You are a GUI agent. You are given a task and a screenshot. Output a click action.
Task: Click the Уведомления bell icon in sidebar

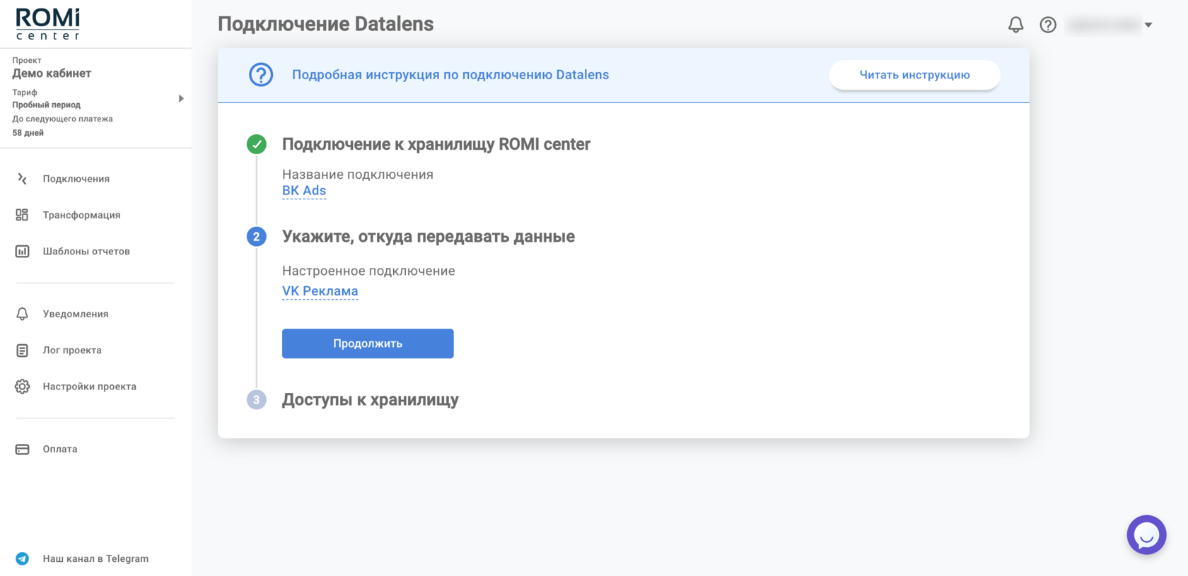pos(23,314)
